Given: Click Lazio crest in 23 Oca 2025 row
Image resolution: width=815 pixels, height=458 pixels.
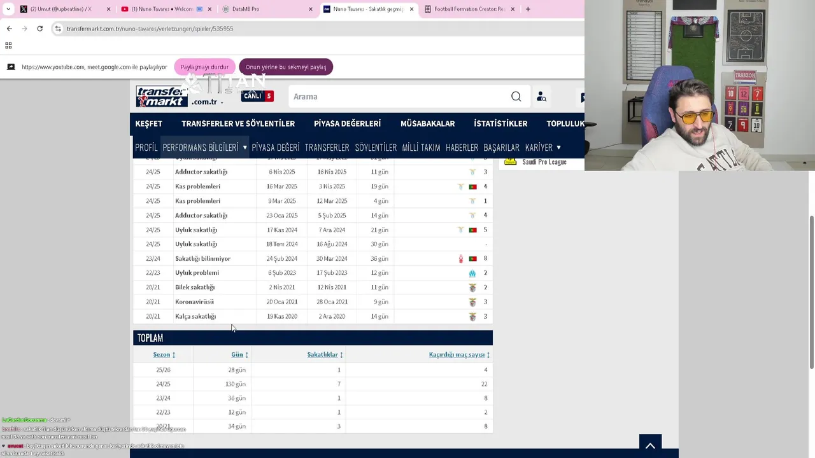Looking at the screenshot, I should pyautogui.click(x=472, y=216).
